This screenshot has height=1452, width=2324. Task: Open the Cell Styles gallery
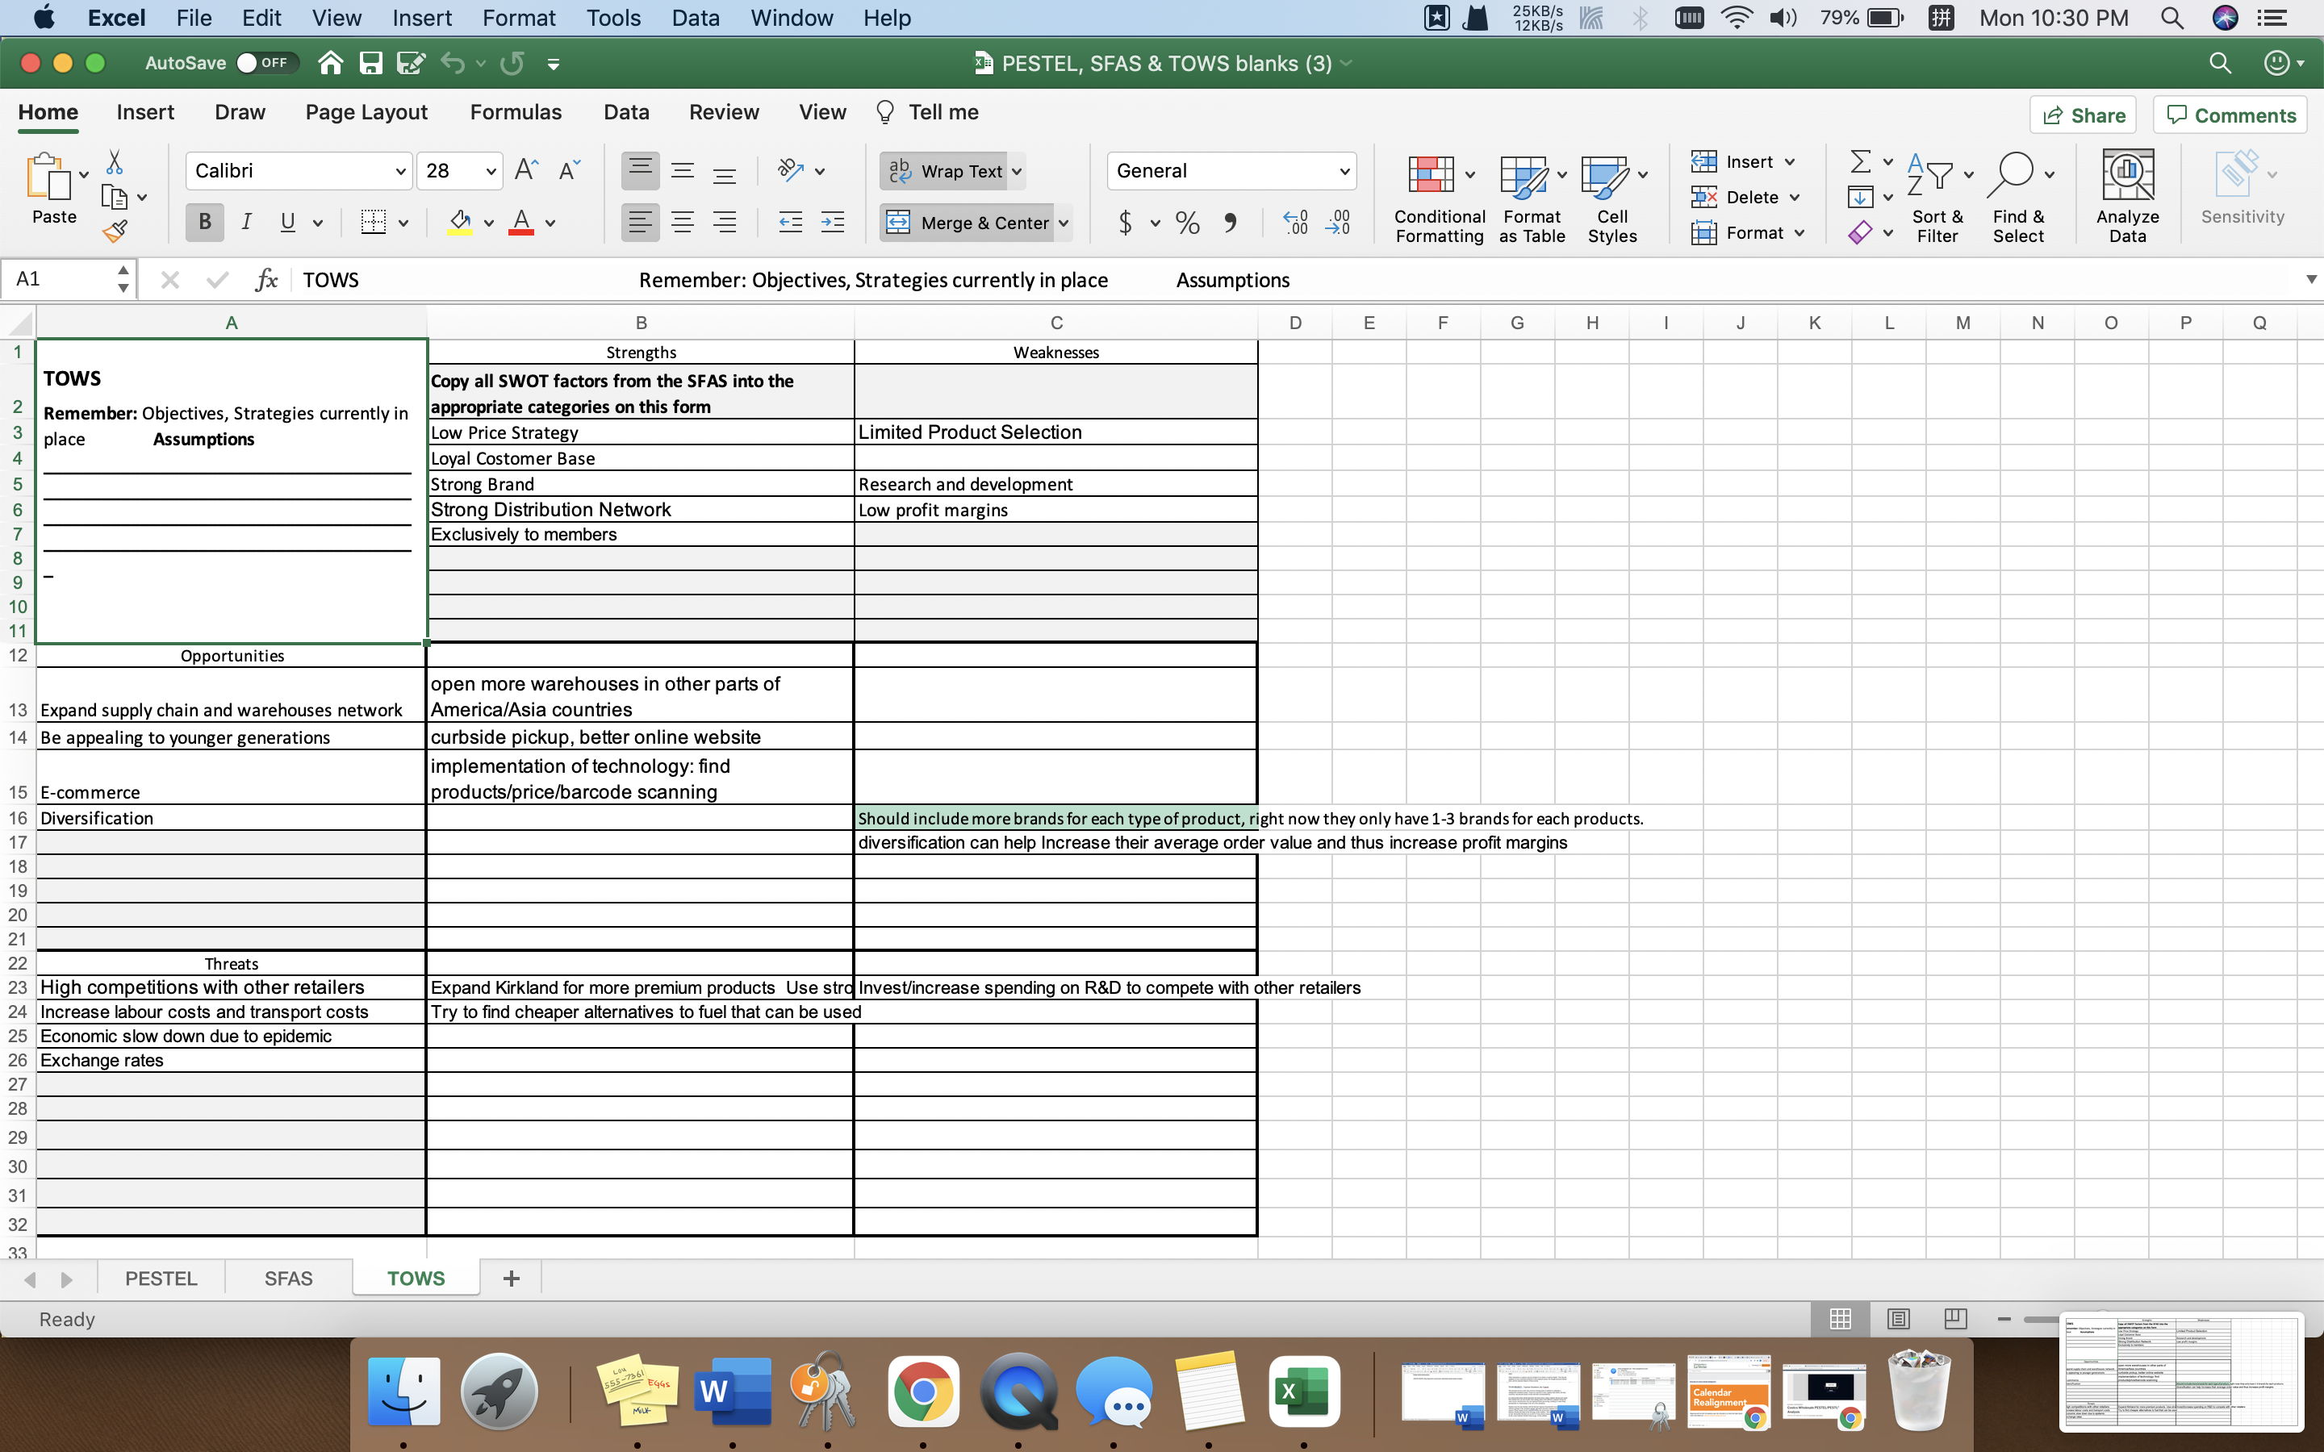(x=1612, y=196)
